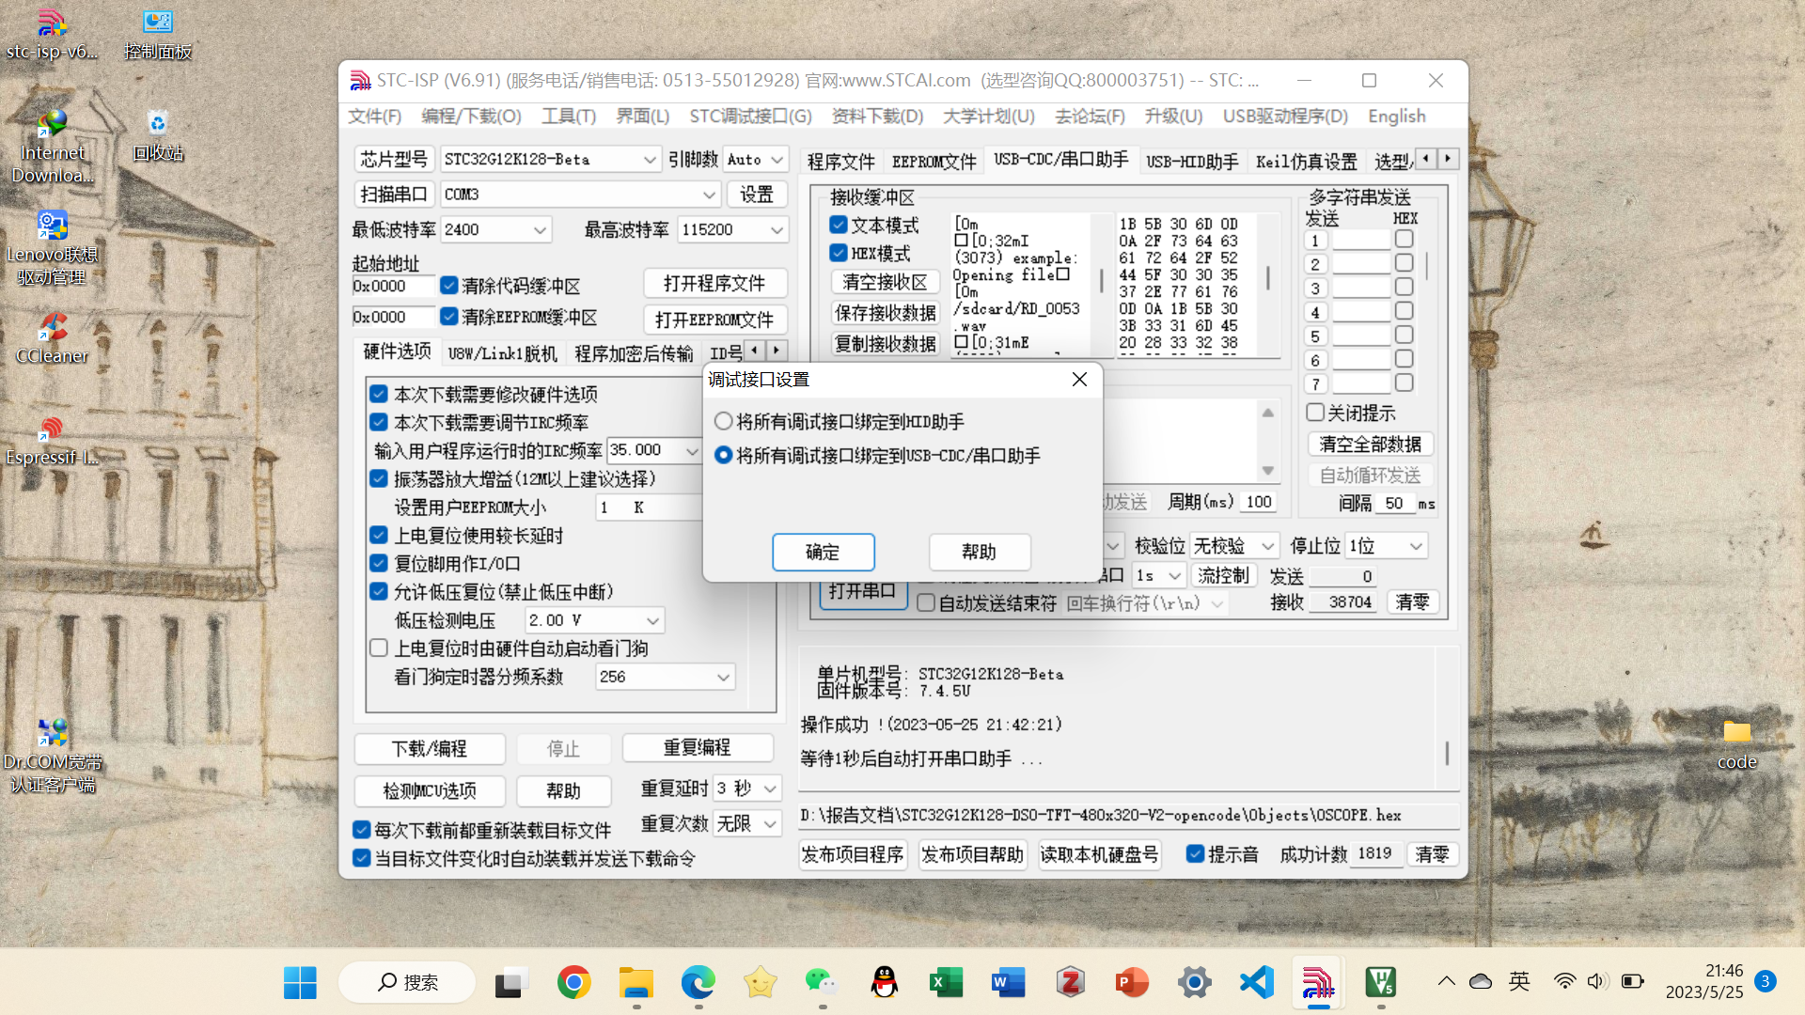Image resolution: width=1805 pixels, height=1015 pixels.
Task: Open the code folder on desktop
Action: (x=1736, y=745)
